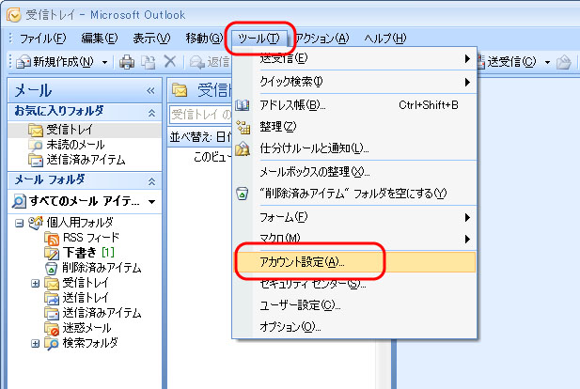This screenshot has width=580, height=389.
Task: Open the 送信トレイ outbox folder
Action: point(86,298)
